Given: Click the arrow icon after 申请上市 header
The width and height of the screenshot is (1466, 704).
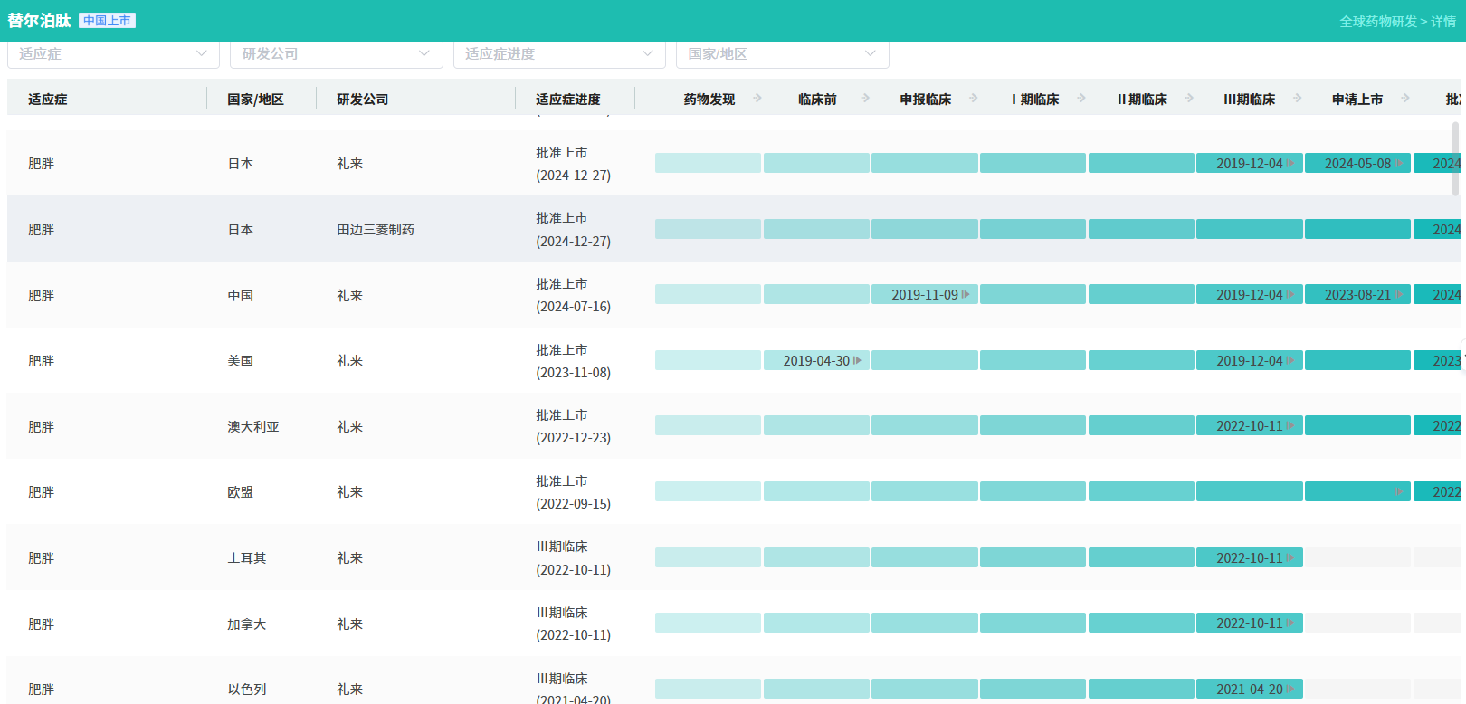Looking at the screenshot, I should [x=1405, y=98].
